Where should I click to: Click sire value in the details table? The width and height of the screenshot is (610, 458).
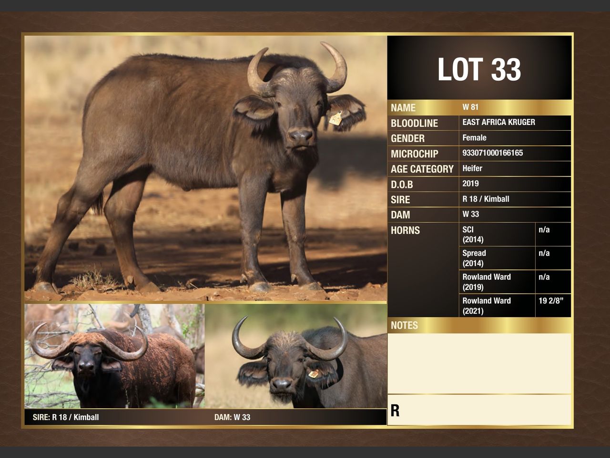(486, 199)
